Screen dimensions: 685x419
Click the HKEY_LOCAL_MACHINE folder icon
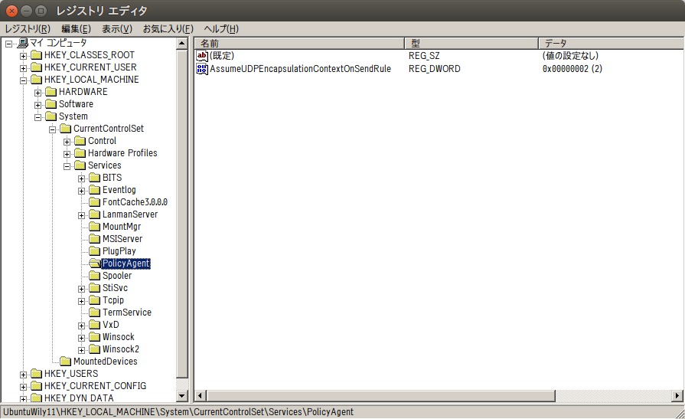pyautogui.click(x=37, y=80)
